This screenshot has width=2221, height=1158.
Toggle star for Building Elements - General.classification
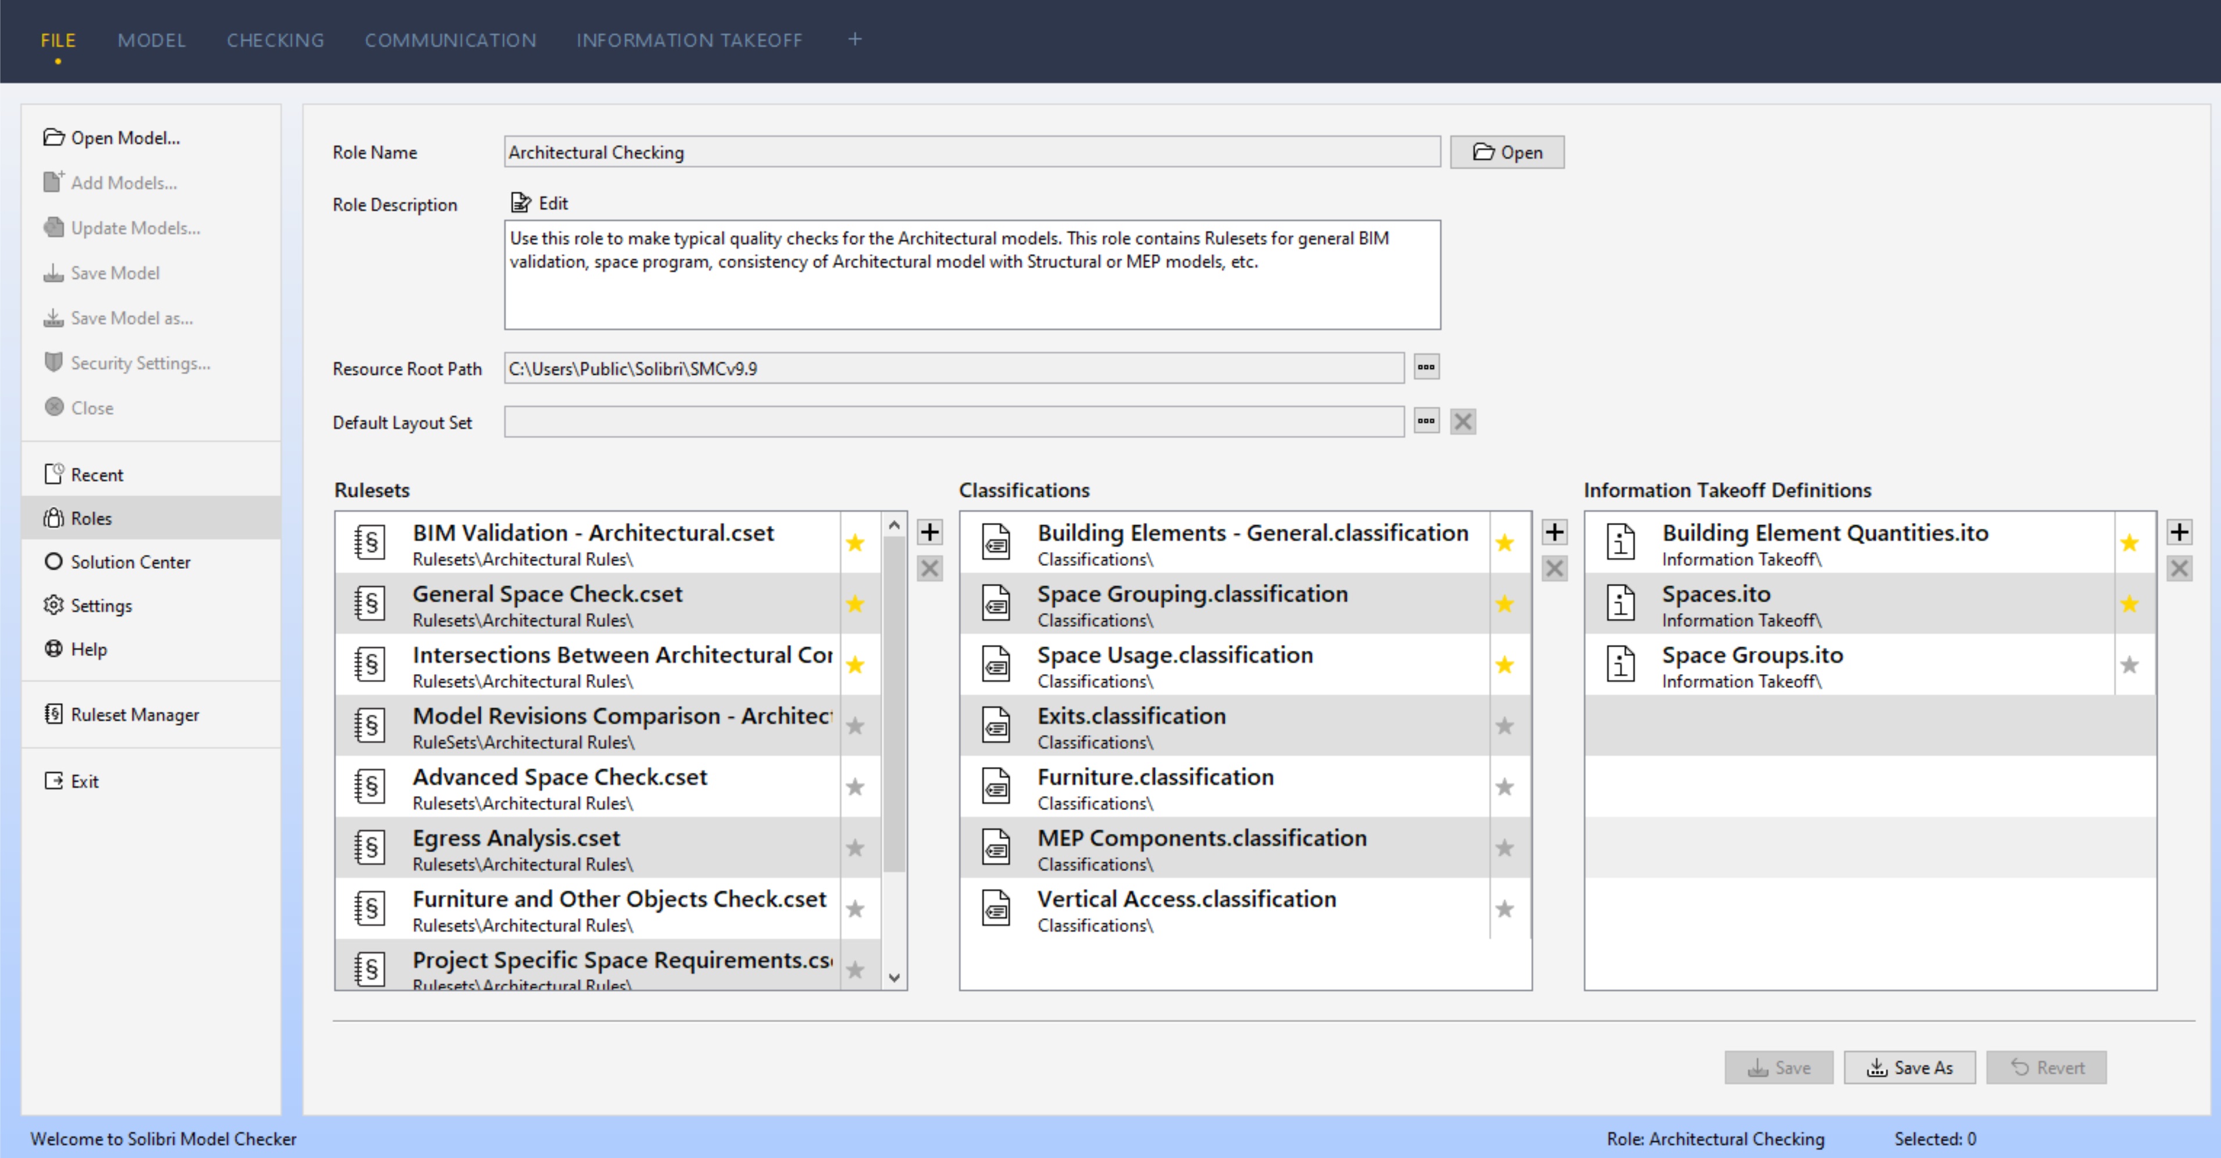click(1505, 543)
